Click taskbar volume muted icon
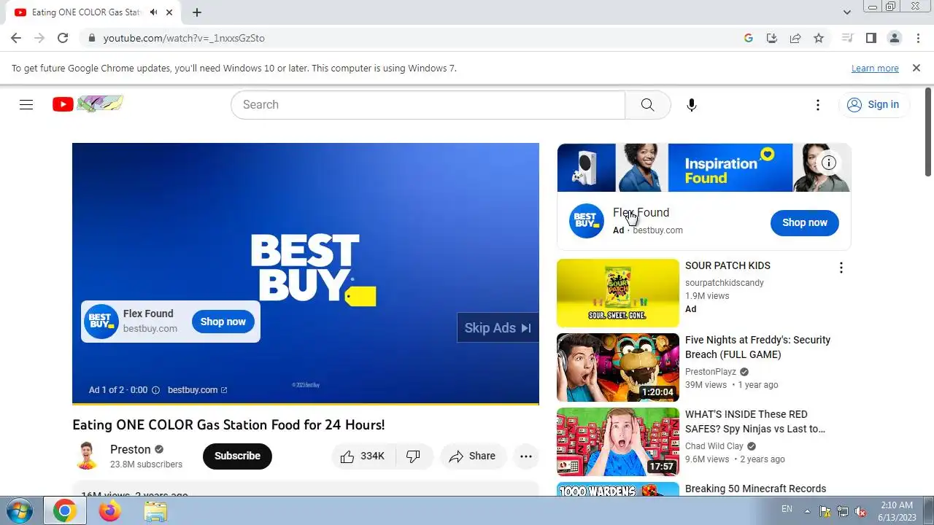This screenshot has width=934, height=525. tap(860, 511)
